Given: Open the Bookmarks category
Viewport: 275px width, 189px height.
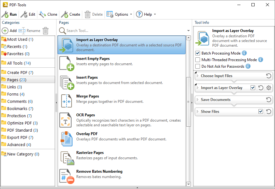Looking at the screenshot, I should [x=28, y=108].
